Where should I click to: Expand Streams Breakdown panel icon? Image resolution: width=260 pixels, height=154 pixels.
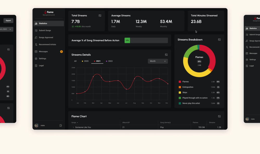219,40
